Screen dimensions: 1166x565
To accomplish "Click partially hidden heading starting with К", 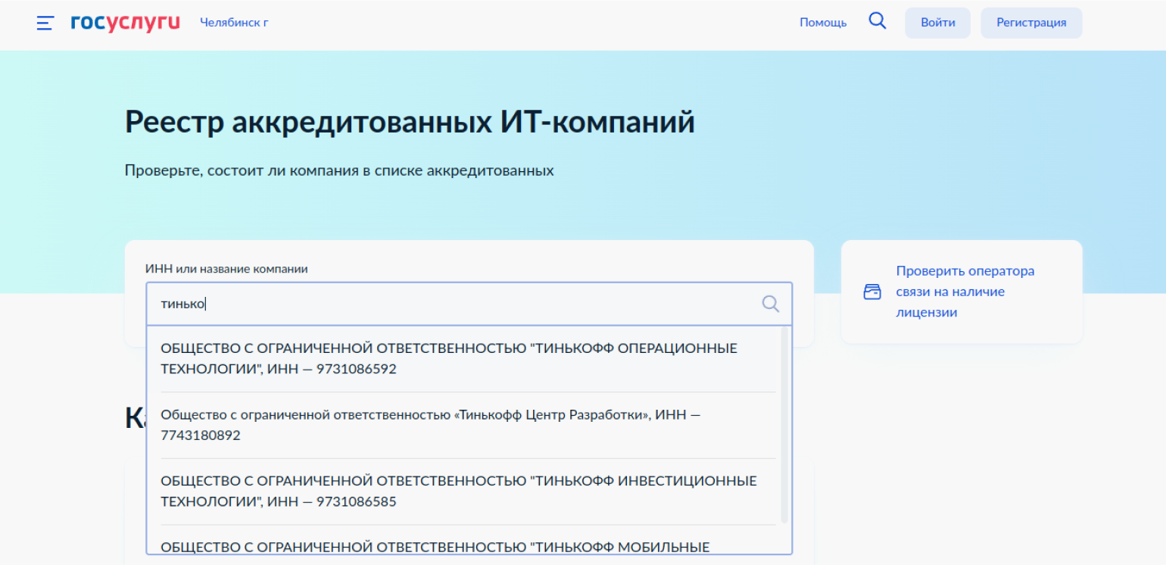I will click(x=135, y=418).
